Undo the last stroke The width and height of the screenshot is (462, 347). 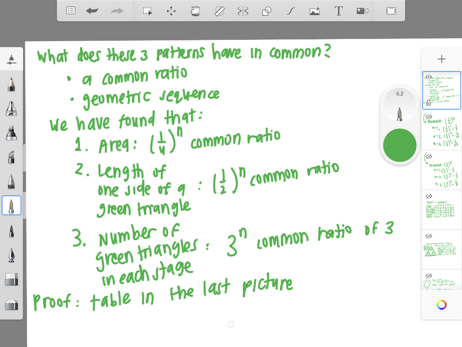(92, 11)
